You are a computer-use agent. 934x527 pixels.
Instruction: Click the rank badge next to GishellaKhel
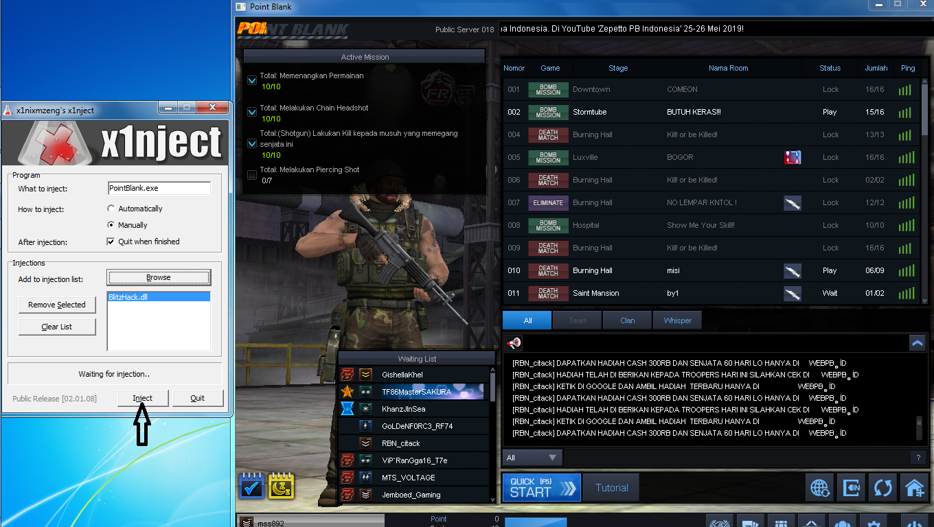tap(366, 375)
